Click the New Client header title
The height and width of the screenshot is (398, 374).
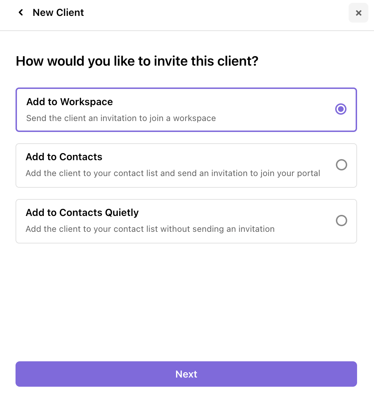click(x=58, y=13)
